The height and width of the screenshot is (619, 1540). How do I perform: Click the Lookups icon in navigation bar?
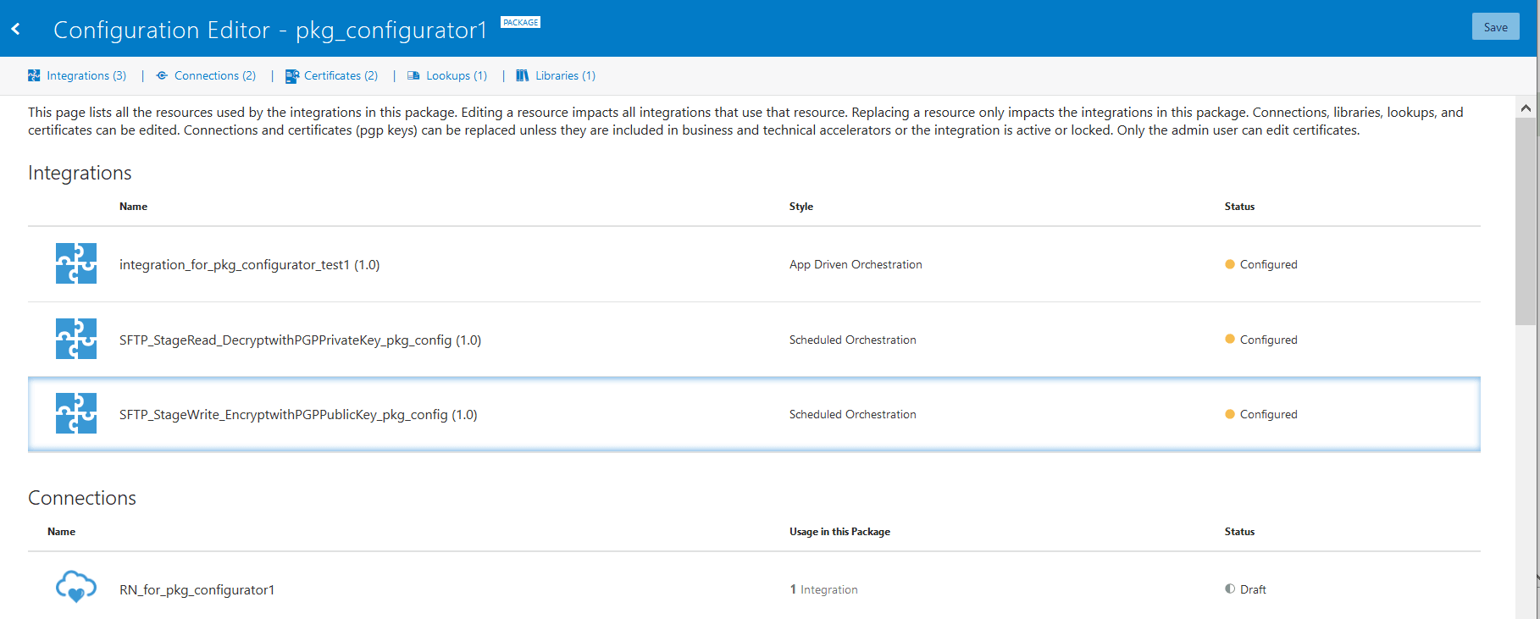pos(413,75)
